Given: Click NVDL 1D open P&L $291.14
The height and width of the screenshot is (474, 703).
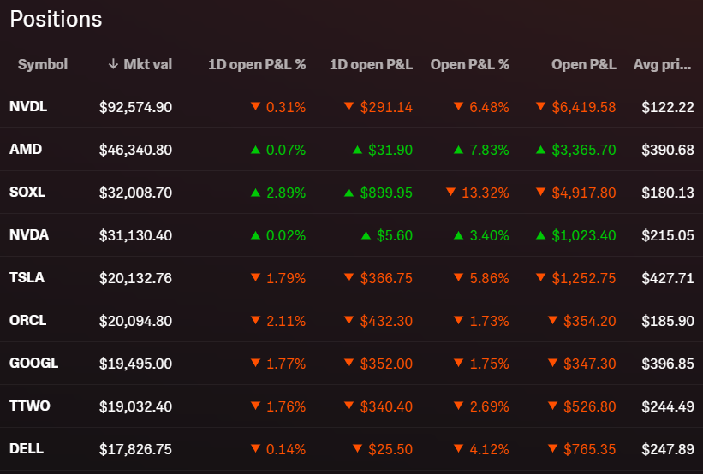Looking at the screenshot, I should 386,107.
